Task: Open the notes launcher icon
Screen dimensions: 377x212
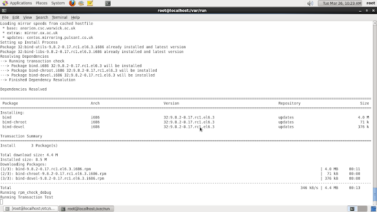Action: pos(90,3)
